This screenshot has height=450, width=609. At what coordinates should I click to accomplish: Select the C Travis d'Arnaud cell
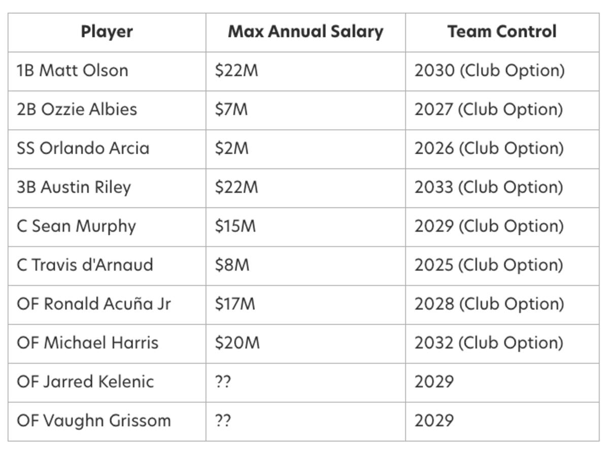85,265
